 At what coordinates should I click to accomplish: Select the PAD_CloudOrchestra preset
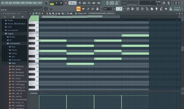tap(19, 81)
